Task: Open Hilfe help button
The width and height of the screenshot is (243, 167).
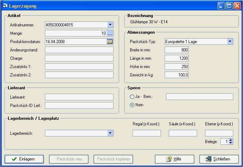Action: click(x=174, y=159)
